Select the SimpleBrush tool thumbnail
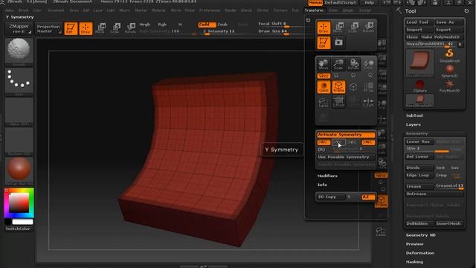This screenshot has width=476, height=268. pos(449,56)
